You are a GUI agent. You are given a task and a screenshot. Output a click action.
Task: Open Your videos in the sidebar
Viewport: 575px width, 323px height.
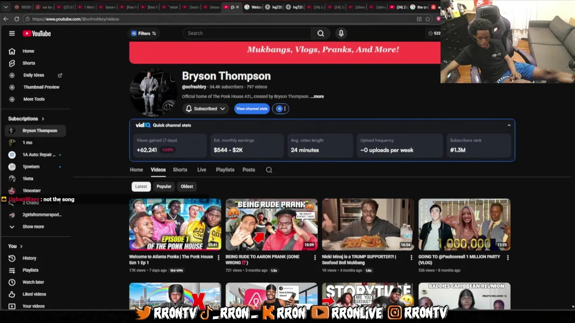click(x=33, y=306)
